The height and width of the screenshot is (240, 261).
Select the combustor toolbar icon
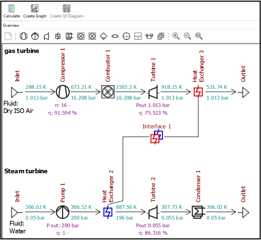[x=81, y=36]
